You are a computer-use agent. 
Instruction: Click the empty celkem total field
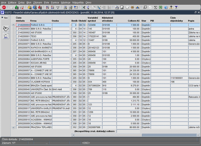coord(128,131)
